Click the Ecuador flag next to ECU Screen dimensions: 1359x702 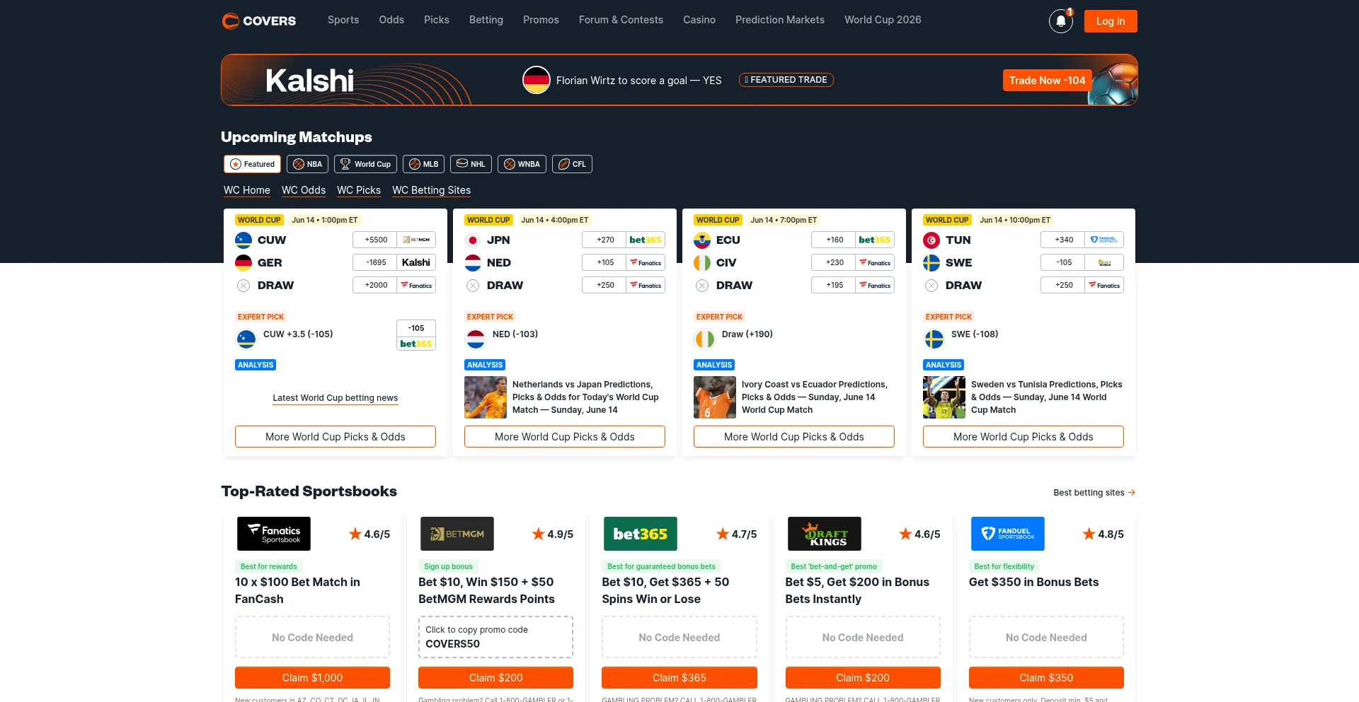coord(702,240)
